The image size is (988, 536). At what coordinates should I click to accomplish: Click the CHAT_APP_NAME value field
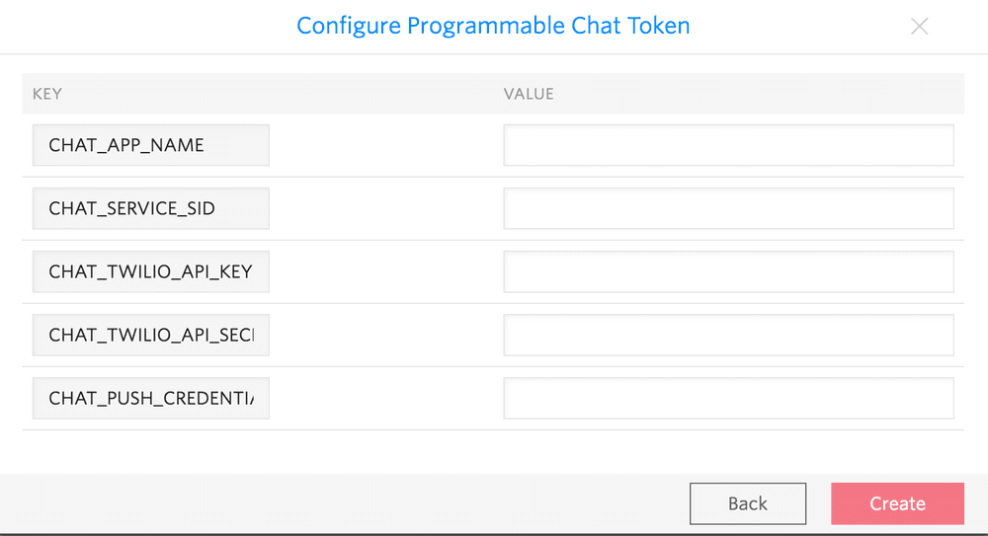pos(728,145)
